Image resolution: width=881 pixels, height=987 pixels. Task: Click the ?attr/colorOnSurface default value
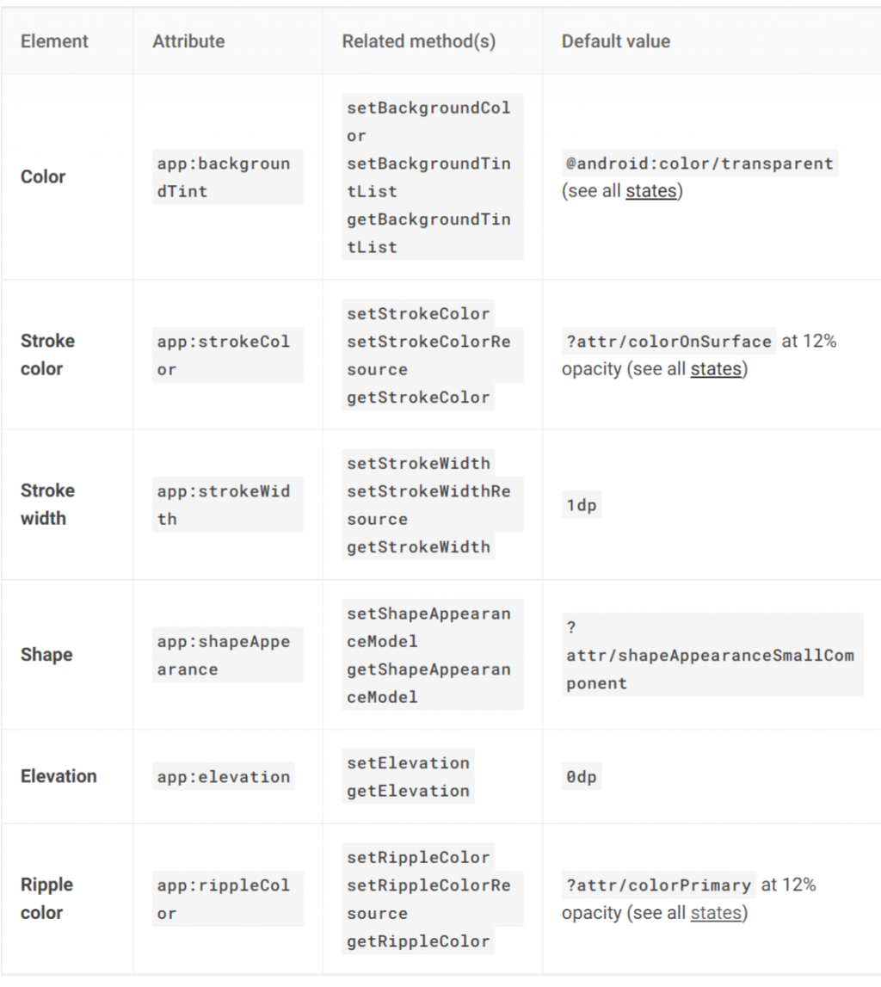pyautogui.click(x=668, y=342)
